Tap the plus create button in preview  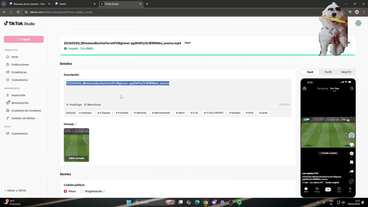pyautogui.click(x=328, y=189)
